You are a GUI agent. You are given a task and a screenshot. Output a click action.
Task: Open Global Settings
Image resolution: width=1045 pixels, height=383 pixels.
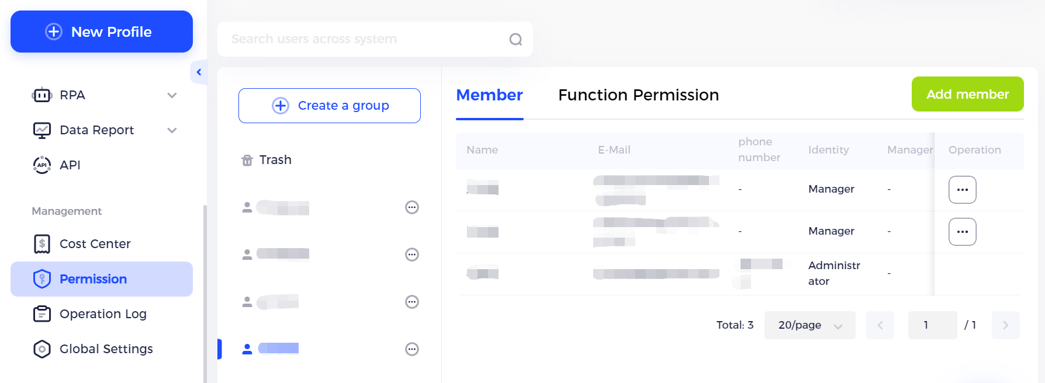[106, 349]
